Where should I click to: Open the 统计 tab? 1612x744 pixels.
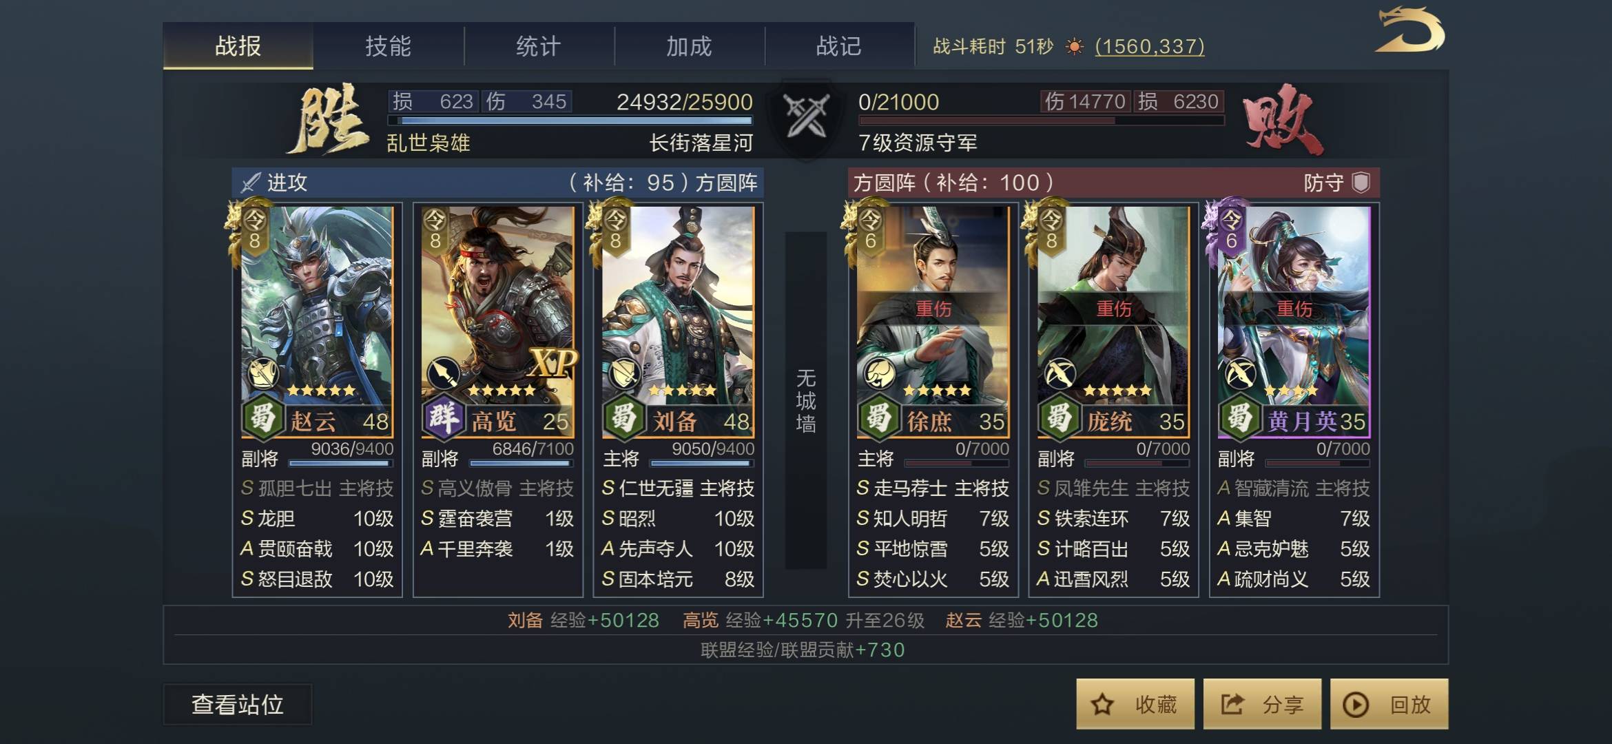point(539,46)
